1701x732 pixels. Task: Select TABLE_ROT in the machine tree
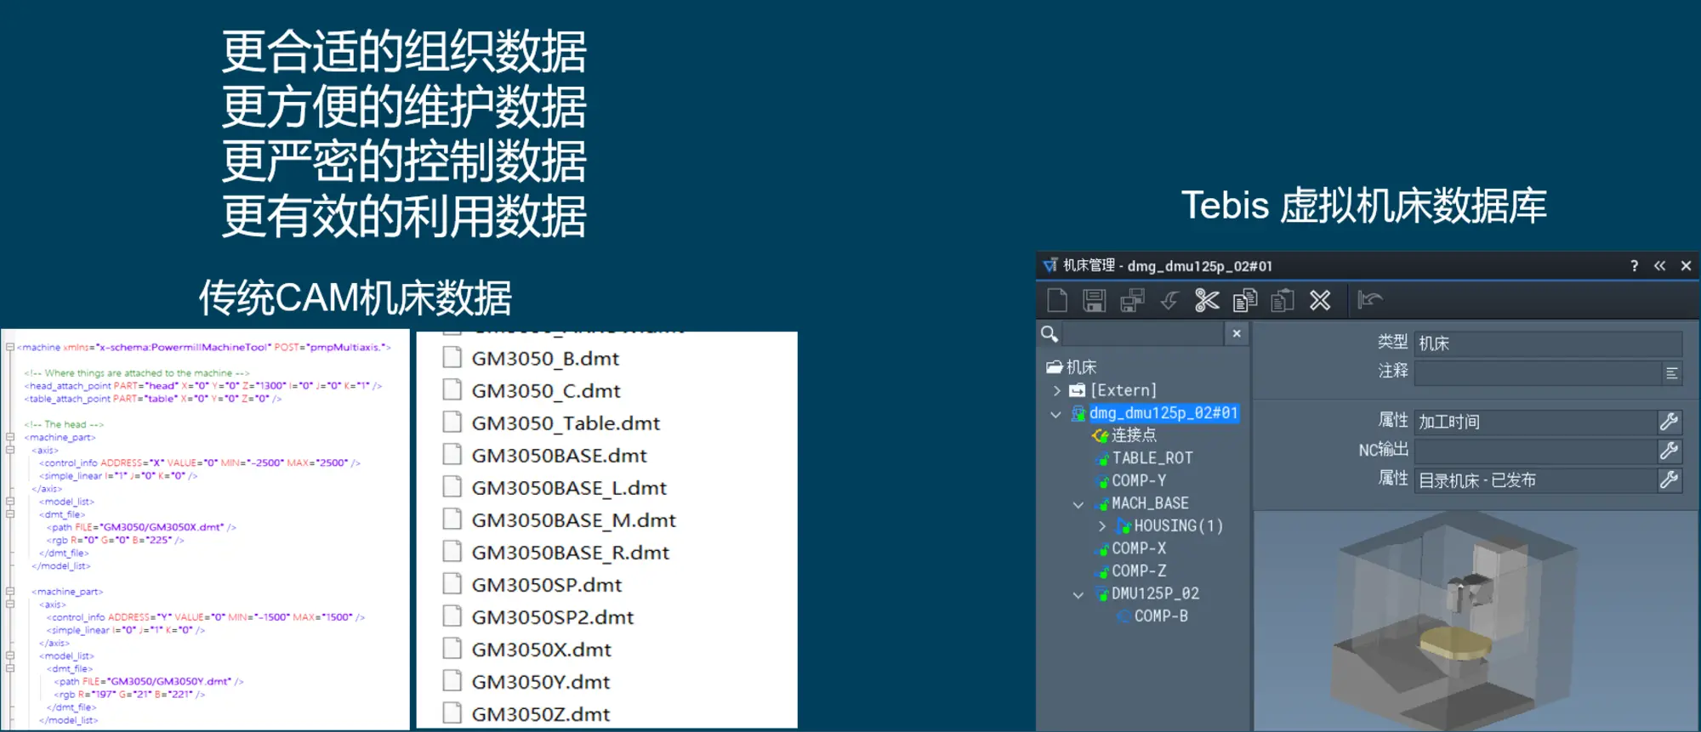tap(1152, 457)
